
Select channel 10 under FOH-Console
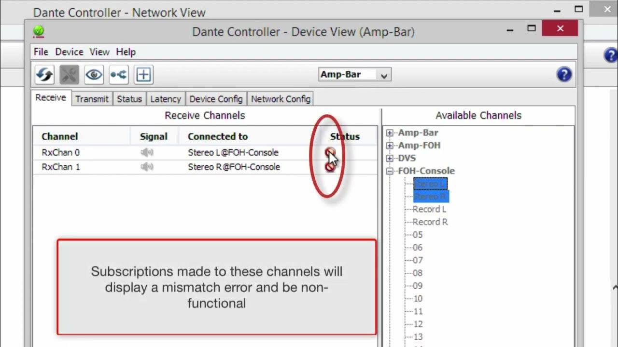(418, 298)
